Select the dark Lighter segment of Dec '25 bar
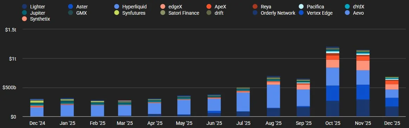Viewport: 409px width, 128px height. coord(392,111)
